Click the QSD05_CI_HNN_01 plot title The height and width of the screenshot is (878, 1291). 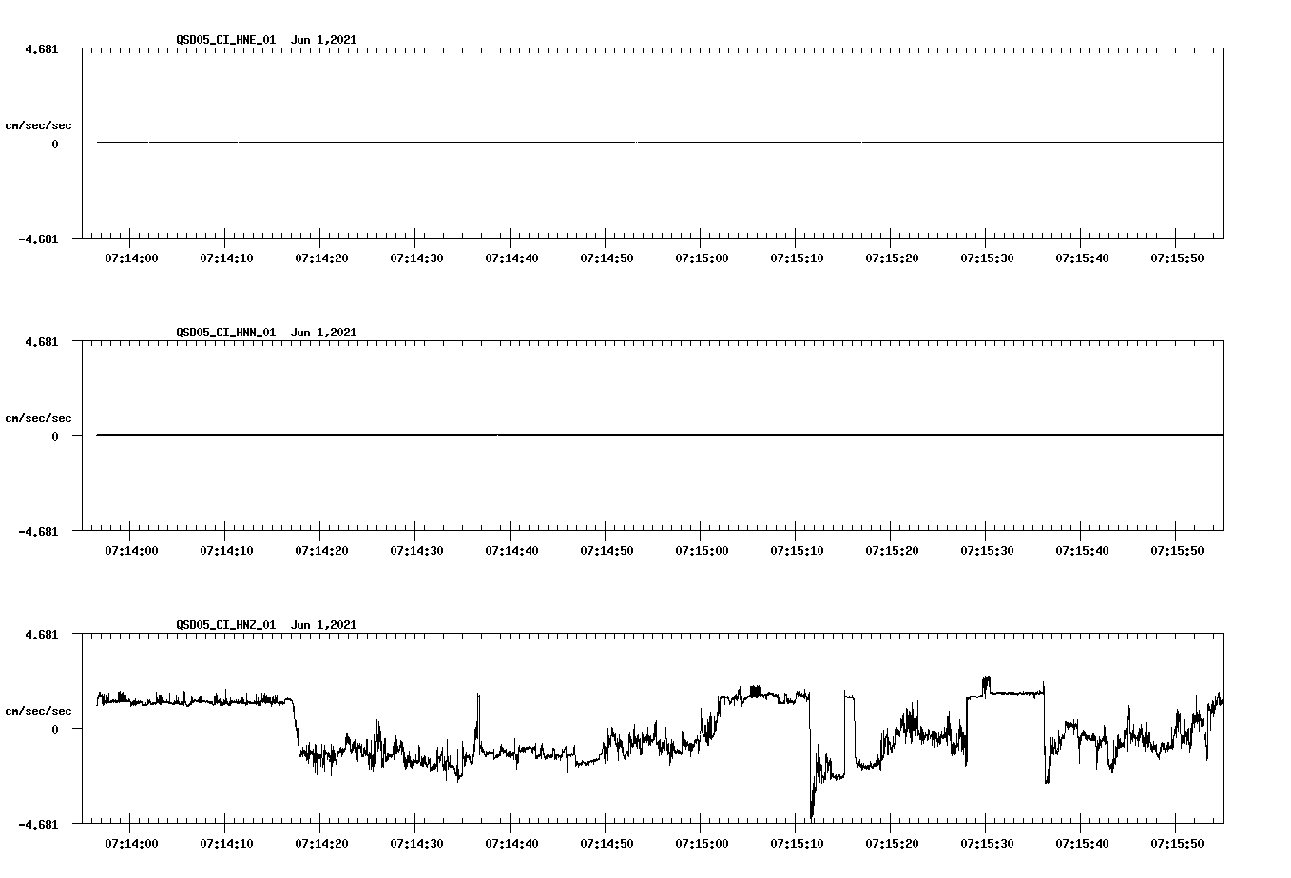coord(226,333)
